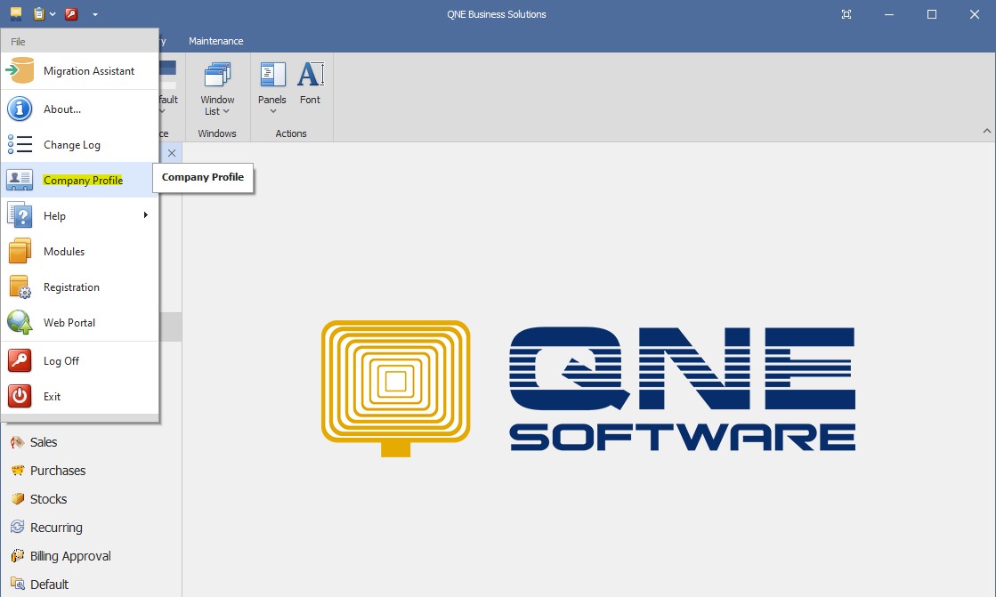Open the Font settings icon

pos(311,74)
